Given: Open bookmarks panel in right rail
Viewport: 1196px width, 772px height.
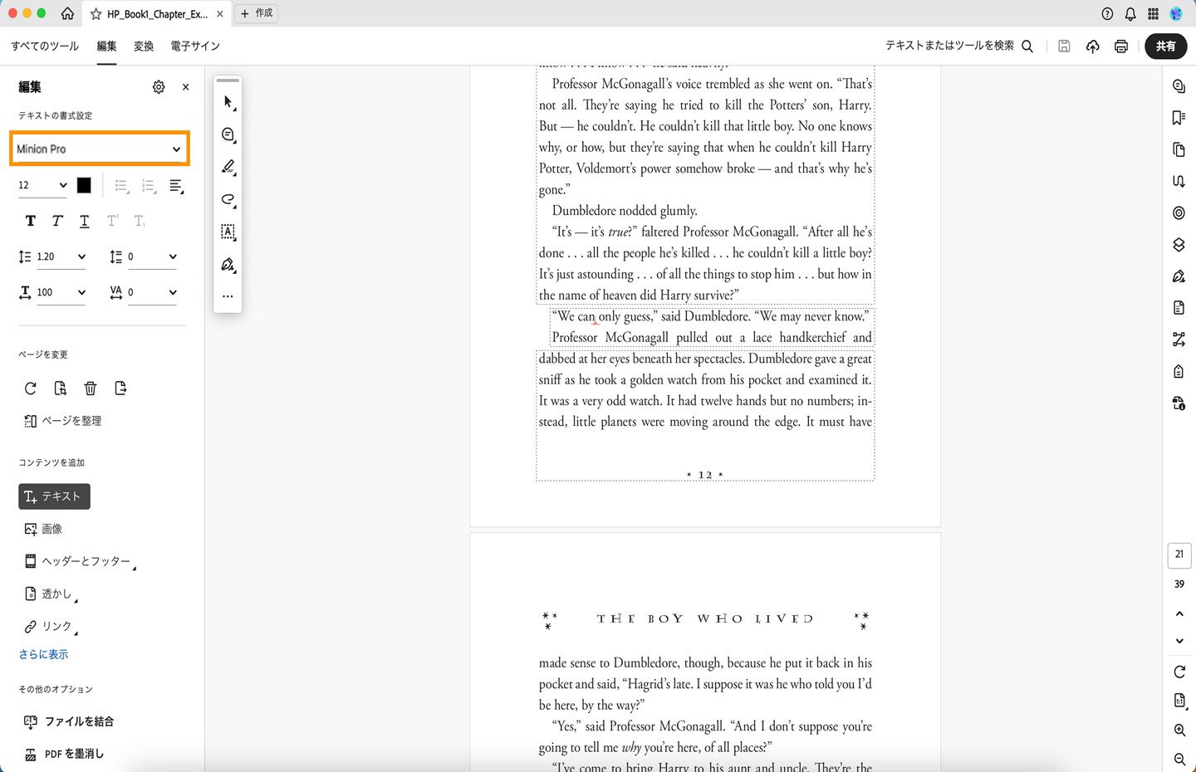Looking at the screenshot, I should click(1179, 118).
